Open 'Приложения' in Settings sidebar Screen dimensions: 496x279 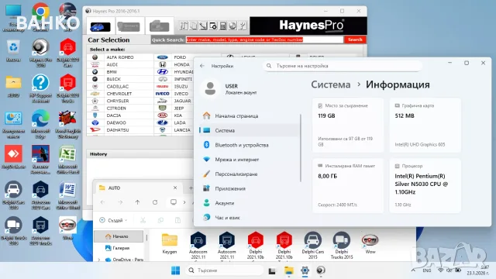coord(250,188)
